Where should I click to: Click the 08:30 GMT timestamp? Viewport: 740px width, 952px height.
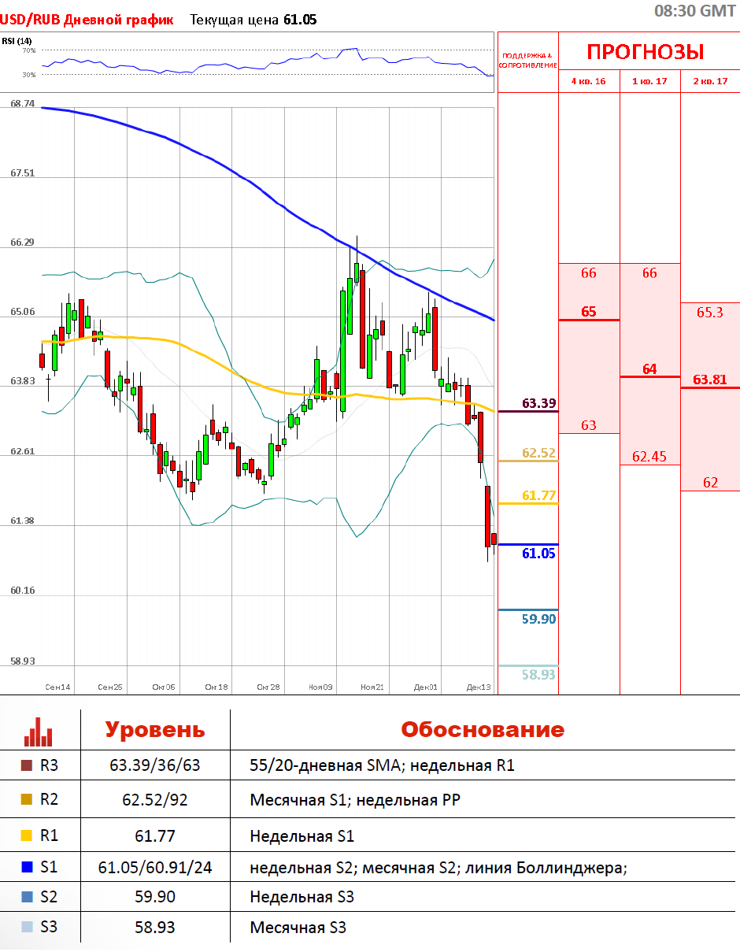[x=695, y=11]
